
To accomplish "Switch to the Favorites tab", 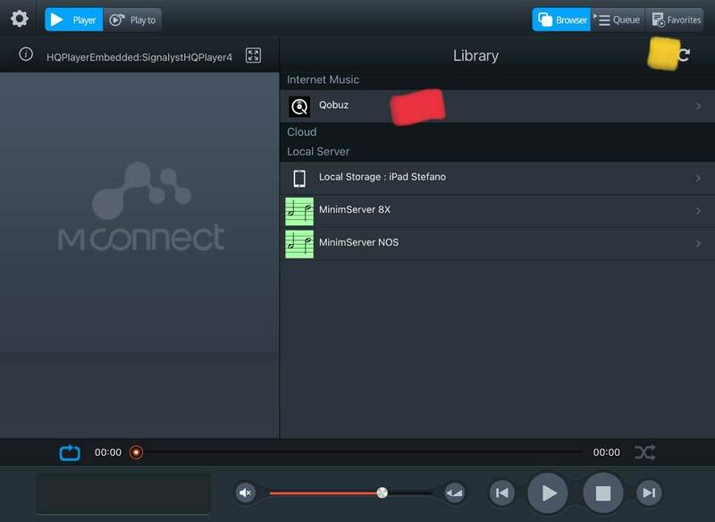I will 675,20.
